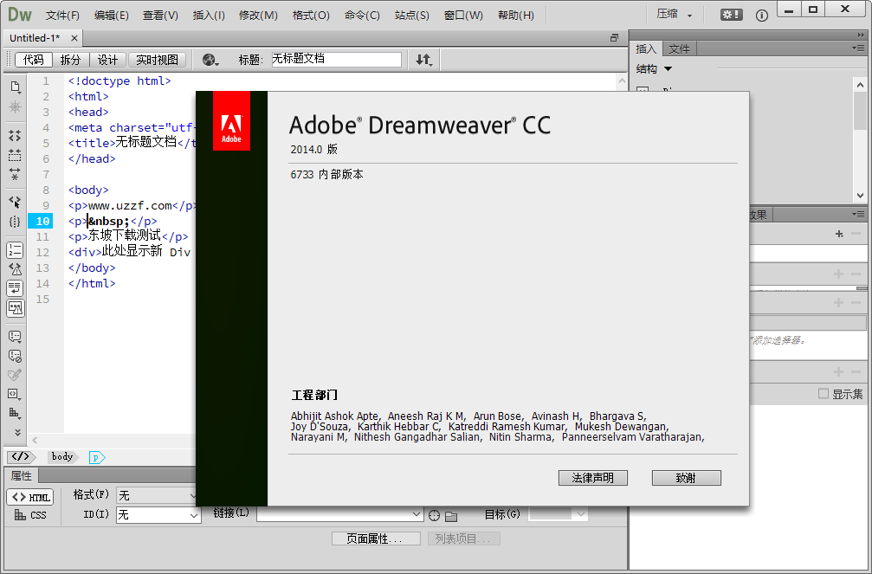
Task: Toggle line numbers in code toolbar
Action: pos(15,249)
